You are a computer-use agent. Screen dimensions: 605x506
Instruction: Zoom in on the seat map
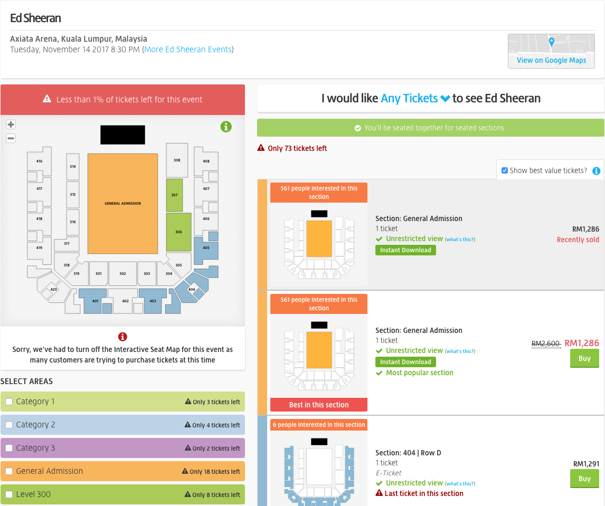coord(11,125)
